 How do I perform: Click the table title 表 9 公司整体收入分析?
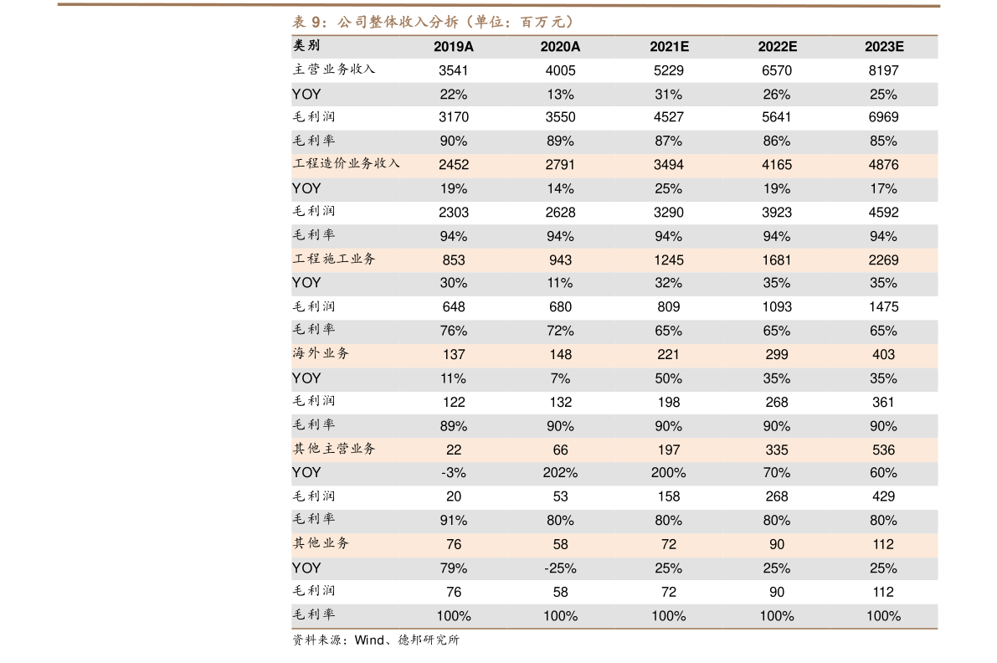click(433, 22)
